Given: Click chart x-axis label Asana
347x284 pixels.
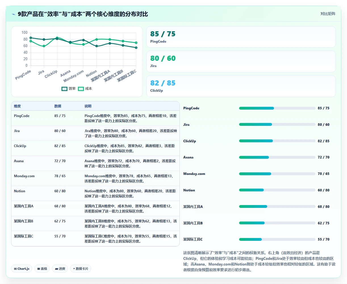Looking at the screenshot, I should pos(65,73).
